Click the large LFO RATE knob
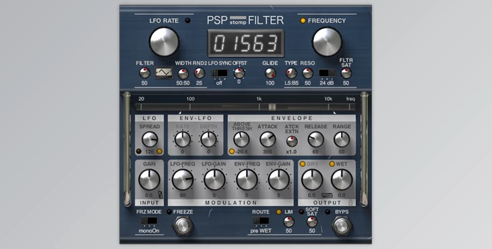The width and height of the screenshot is (492, 249). pyautogui.click(x=164, y=42)
